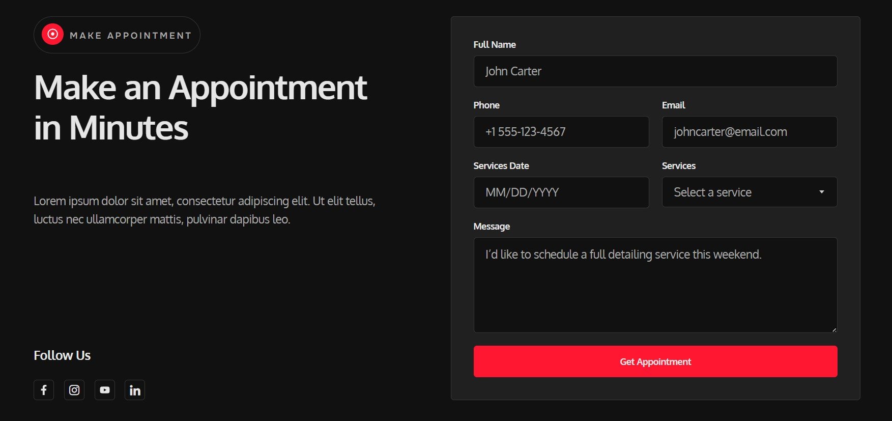Viewport: 892px width, 421px height.
Task: Click the Make an Appointment in Minutes heading
Action: (200, 107)
